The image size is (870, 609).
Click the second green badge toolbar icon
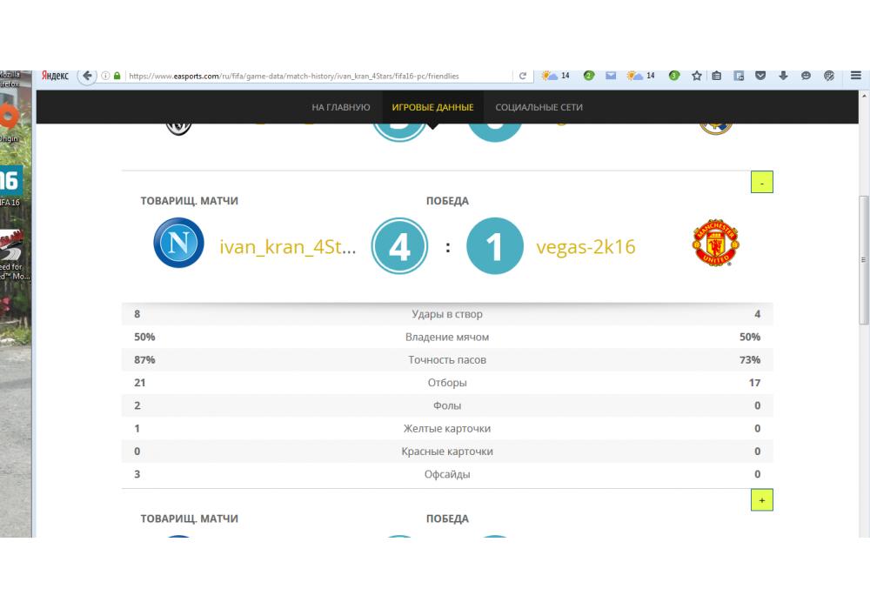point(674,76)
